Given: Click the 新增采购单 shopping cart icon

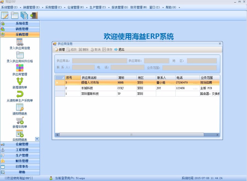Looking at the screenshot, I should 20,120.
